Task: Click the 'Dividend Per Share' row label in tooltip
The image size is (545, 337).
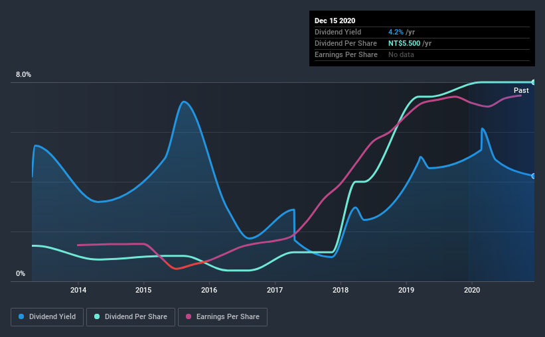Action: [x=345, y=43]
